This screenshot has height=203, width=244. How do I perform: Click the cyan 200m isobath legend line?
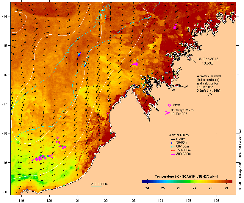pos(96,187)
